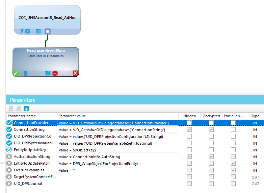Toggle Hidden checkbox for ConnectionProvider
Screen dimensions: 264x193
tap(189, 123)
